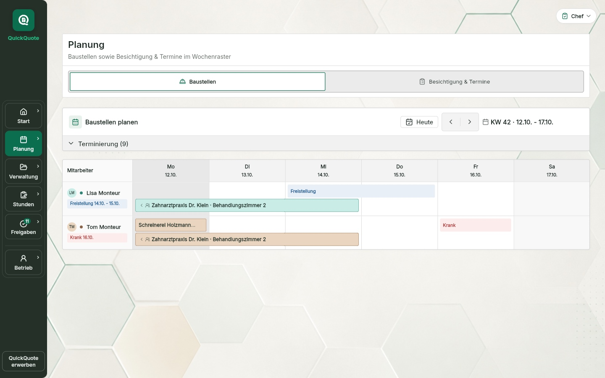Switch to the Baustellen tab
This screenshot has height=378, width=605.
click(197, 81)
